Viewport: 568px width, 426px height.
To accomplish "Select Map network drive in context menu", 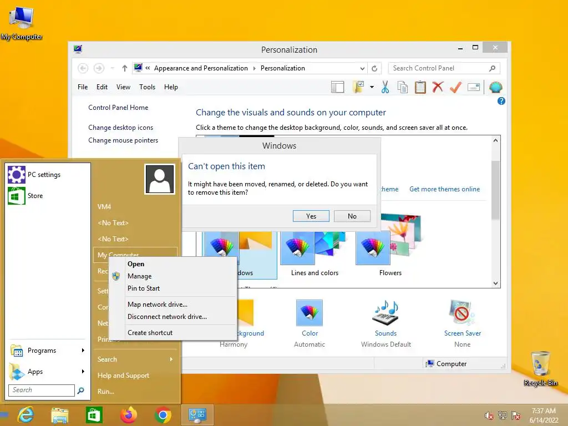I will 173,305.
